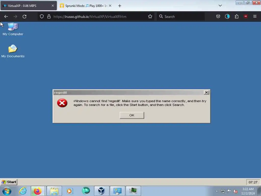
Task: Open the Action Center flag icon
Action: click(229, 191)
